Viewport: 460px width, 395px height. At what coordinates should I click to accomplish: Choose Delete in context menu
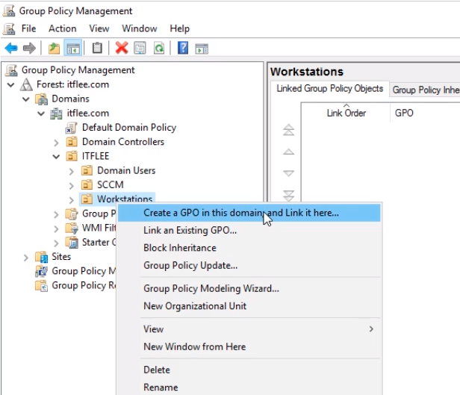click(x=249, y=370)
